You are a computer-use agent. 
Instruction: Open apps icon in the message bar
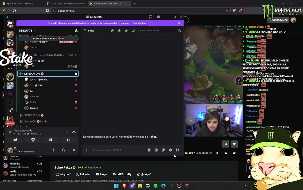coord(177,150)
